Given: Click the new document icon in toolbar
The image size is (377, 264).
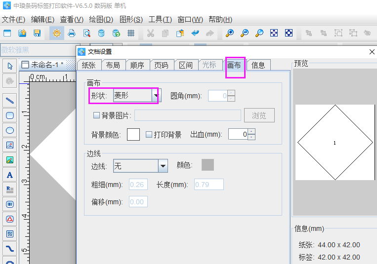Looking at the screenshot, I should (7, 33).
